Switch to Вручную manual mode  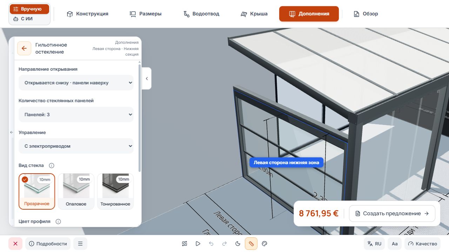(x=29, y=9)
